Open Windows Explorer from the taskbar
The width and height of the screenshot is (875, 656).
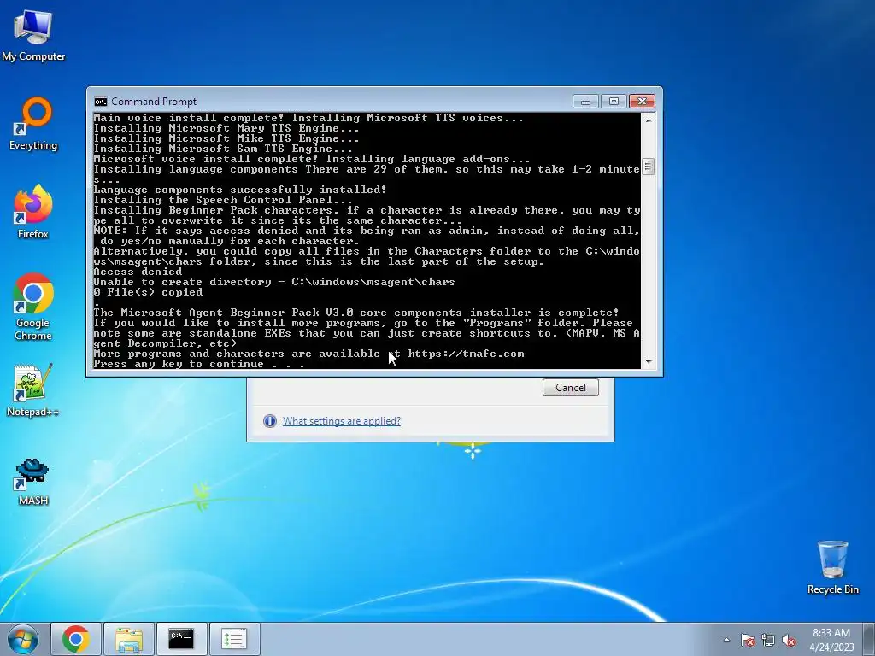(129, 639)
